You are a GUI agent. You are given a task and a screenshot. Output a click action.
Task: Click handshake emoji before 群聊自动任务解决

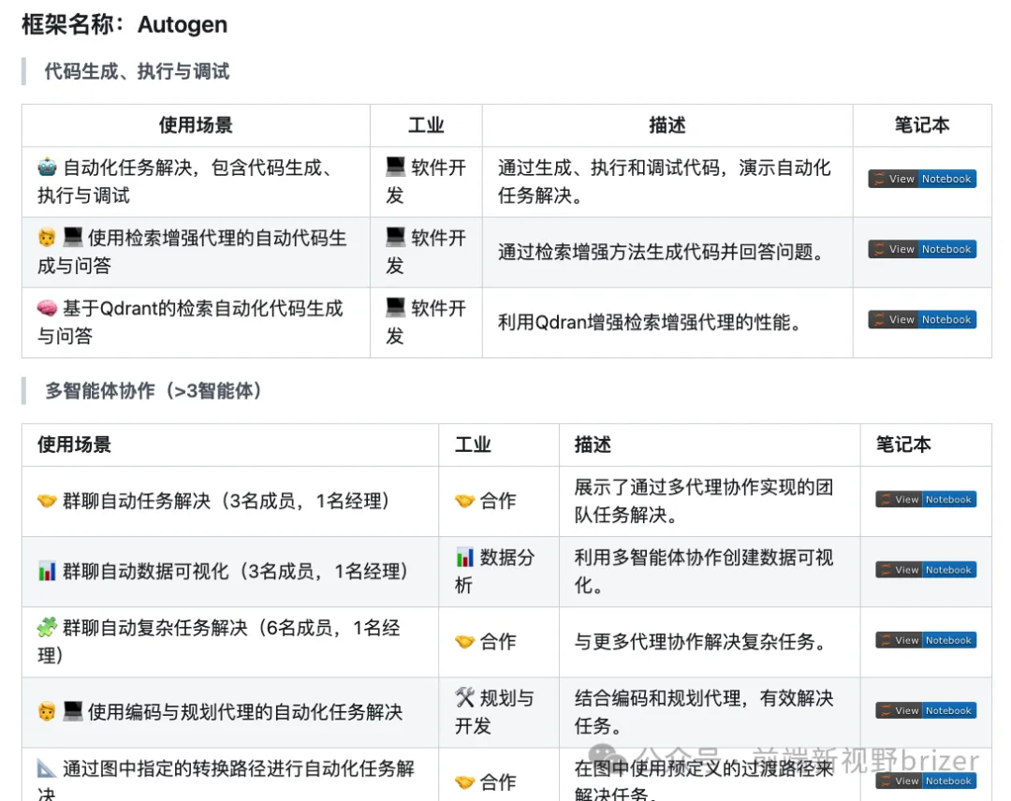coord(47,500)
